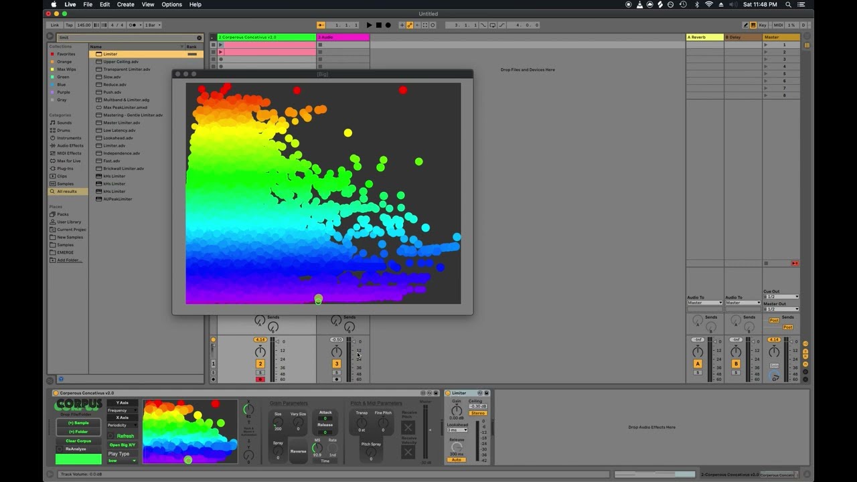Toggle the MIDI map mode switch

pyautogui.click(x=777, y=25)
